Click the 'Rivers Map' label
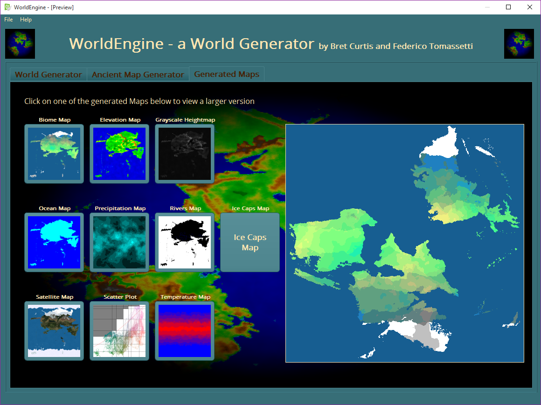This screenshot has height=405, width=541. pyautogui.click(x=185, y=208)
